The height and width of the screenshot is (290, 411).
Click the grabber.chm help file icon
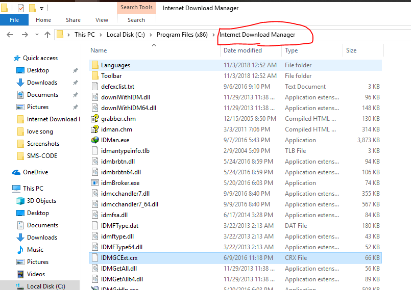coord(95,119)
